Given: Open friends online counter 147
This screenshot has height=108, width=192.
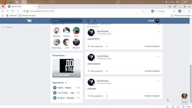Looking at the screenshot, I should (184, 102).
